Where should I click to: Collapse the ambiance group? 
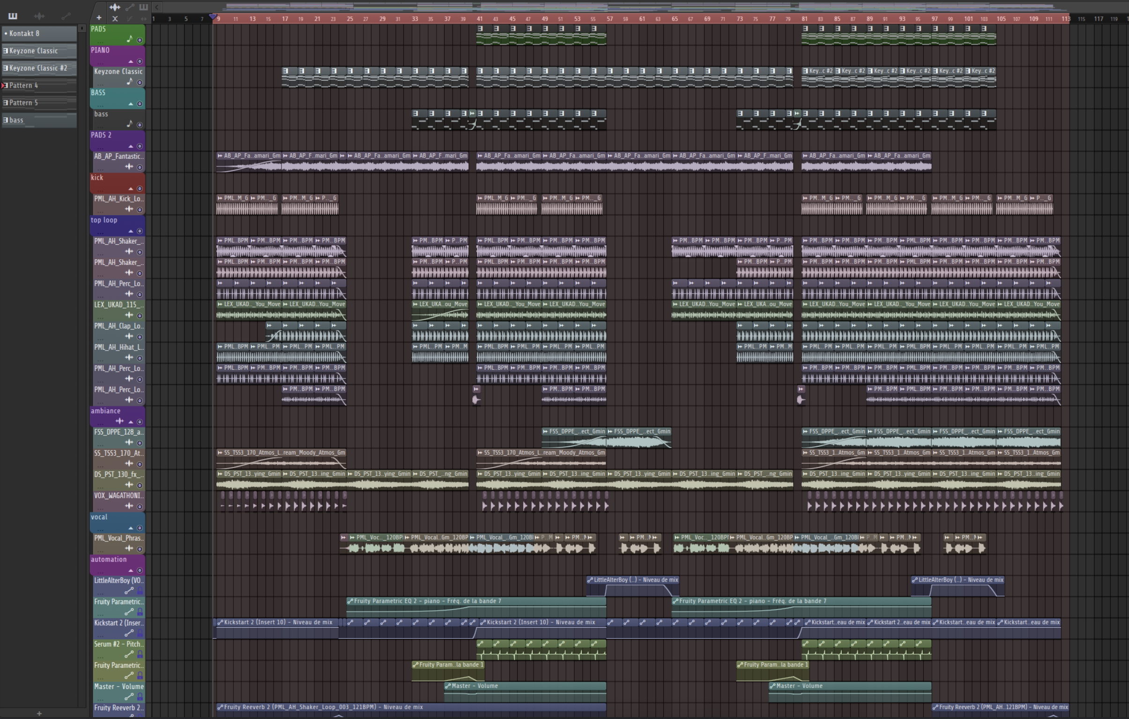click(131, 422)
